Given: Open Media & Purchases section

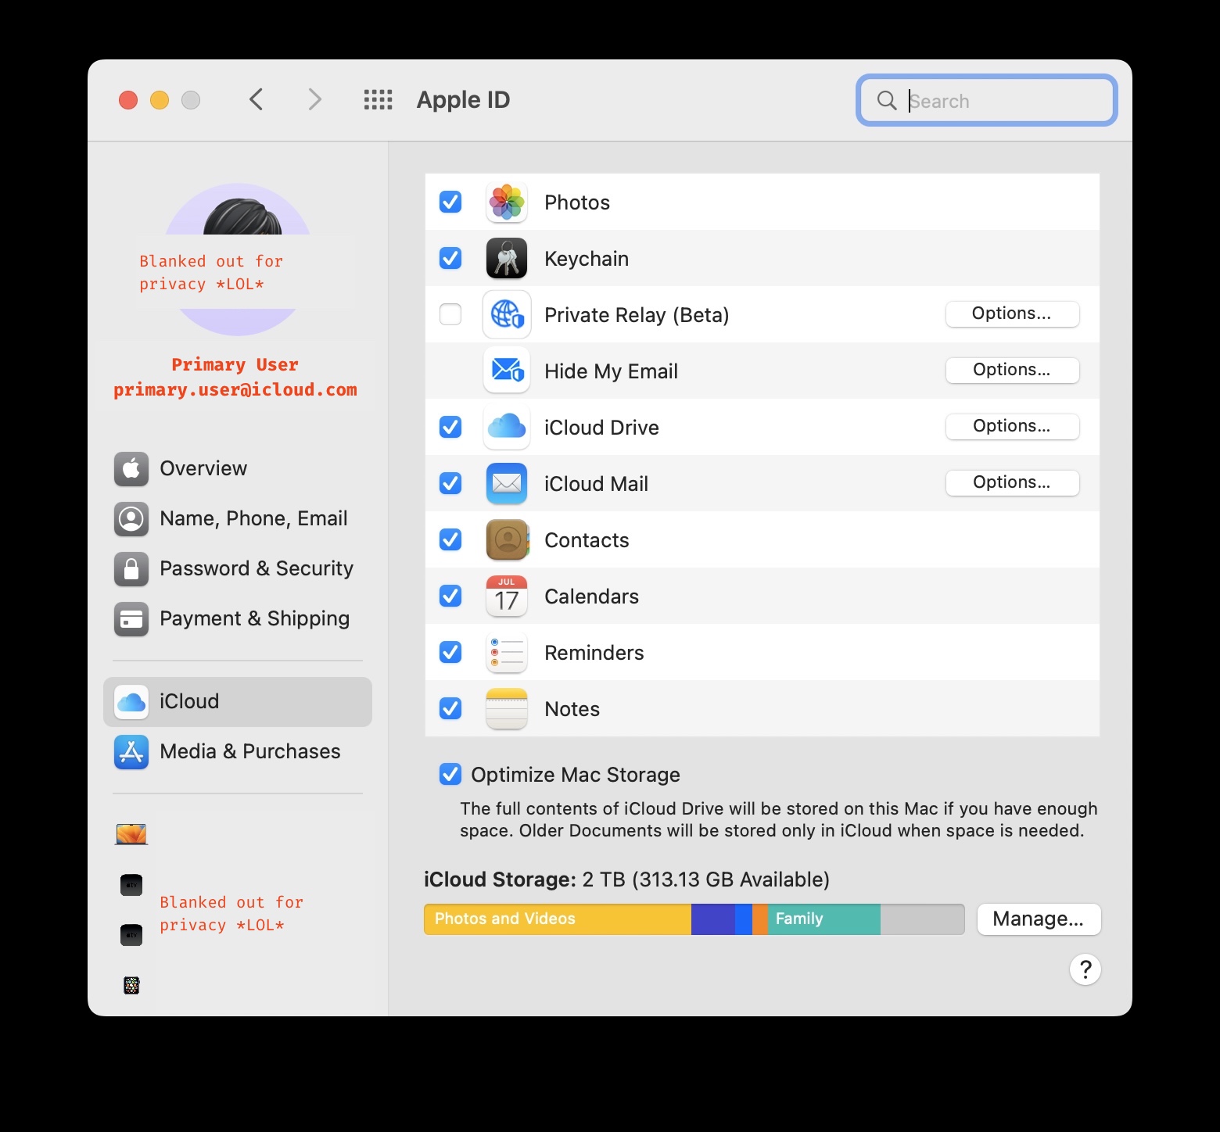Looking at the screenshot, I should tap(238, 751).
